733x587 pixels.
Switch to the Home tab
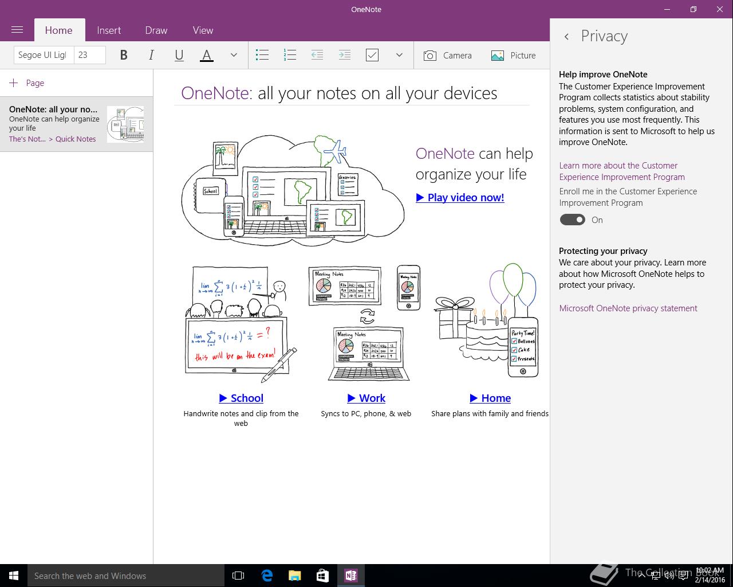tap(59, 30)
